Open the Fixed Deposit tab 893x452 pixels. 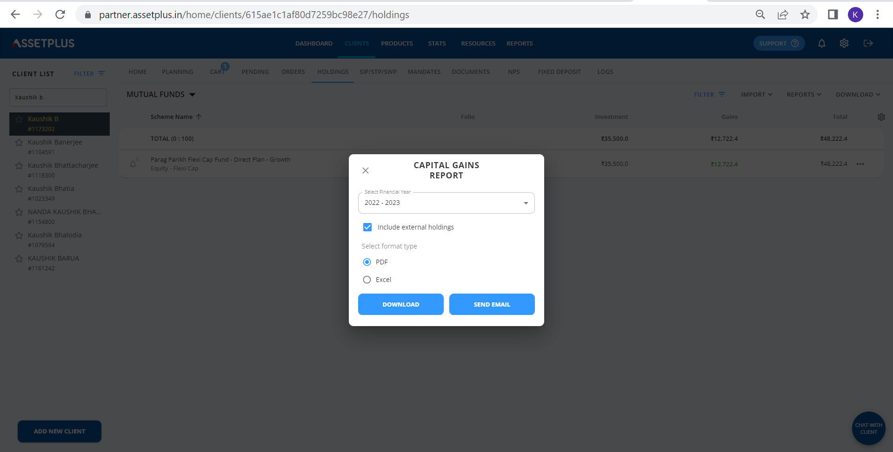(560, 72)
